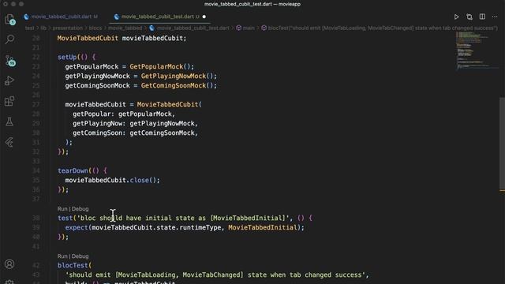
Task: Click Debug above blocTest
Action: [x=80, y=256]
